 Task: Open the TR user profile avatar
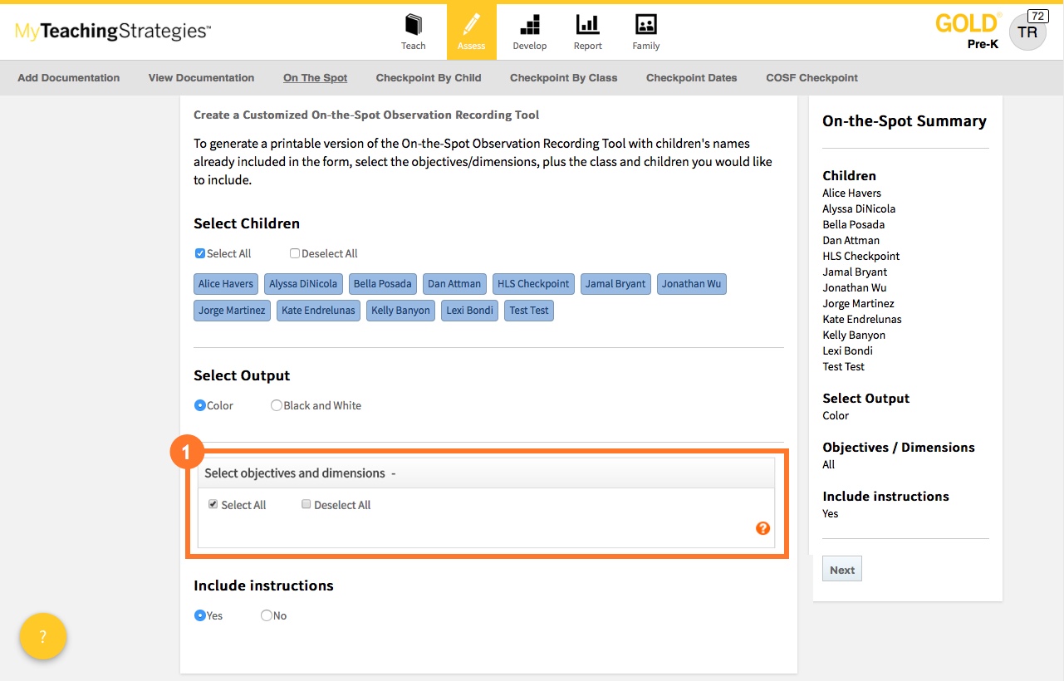1027,32
